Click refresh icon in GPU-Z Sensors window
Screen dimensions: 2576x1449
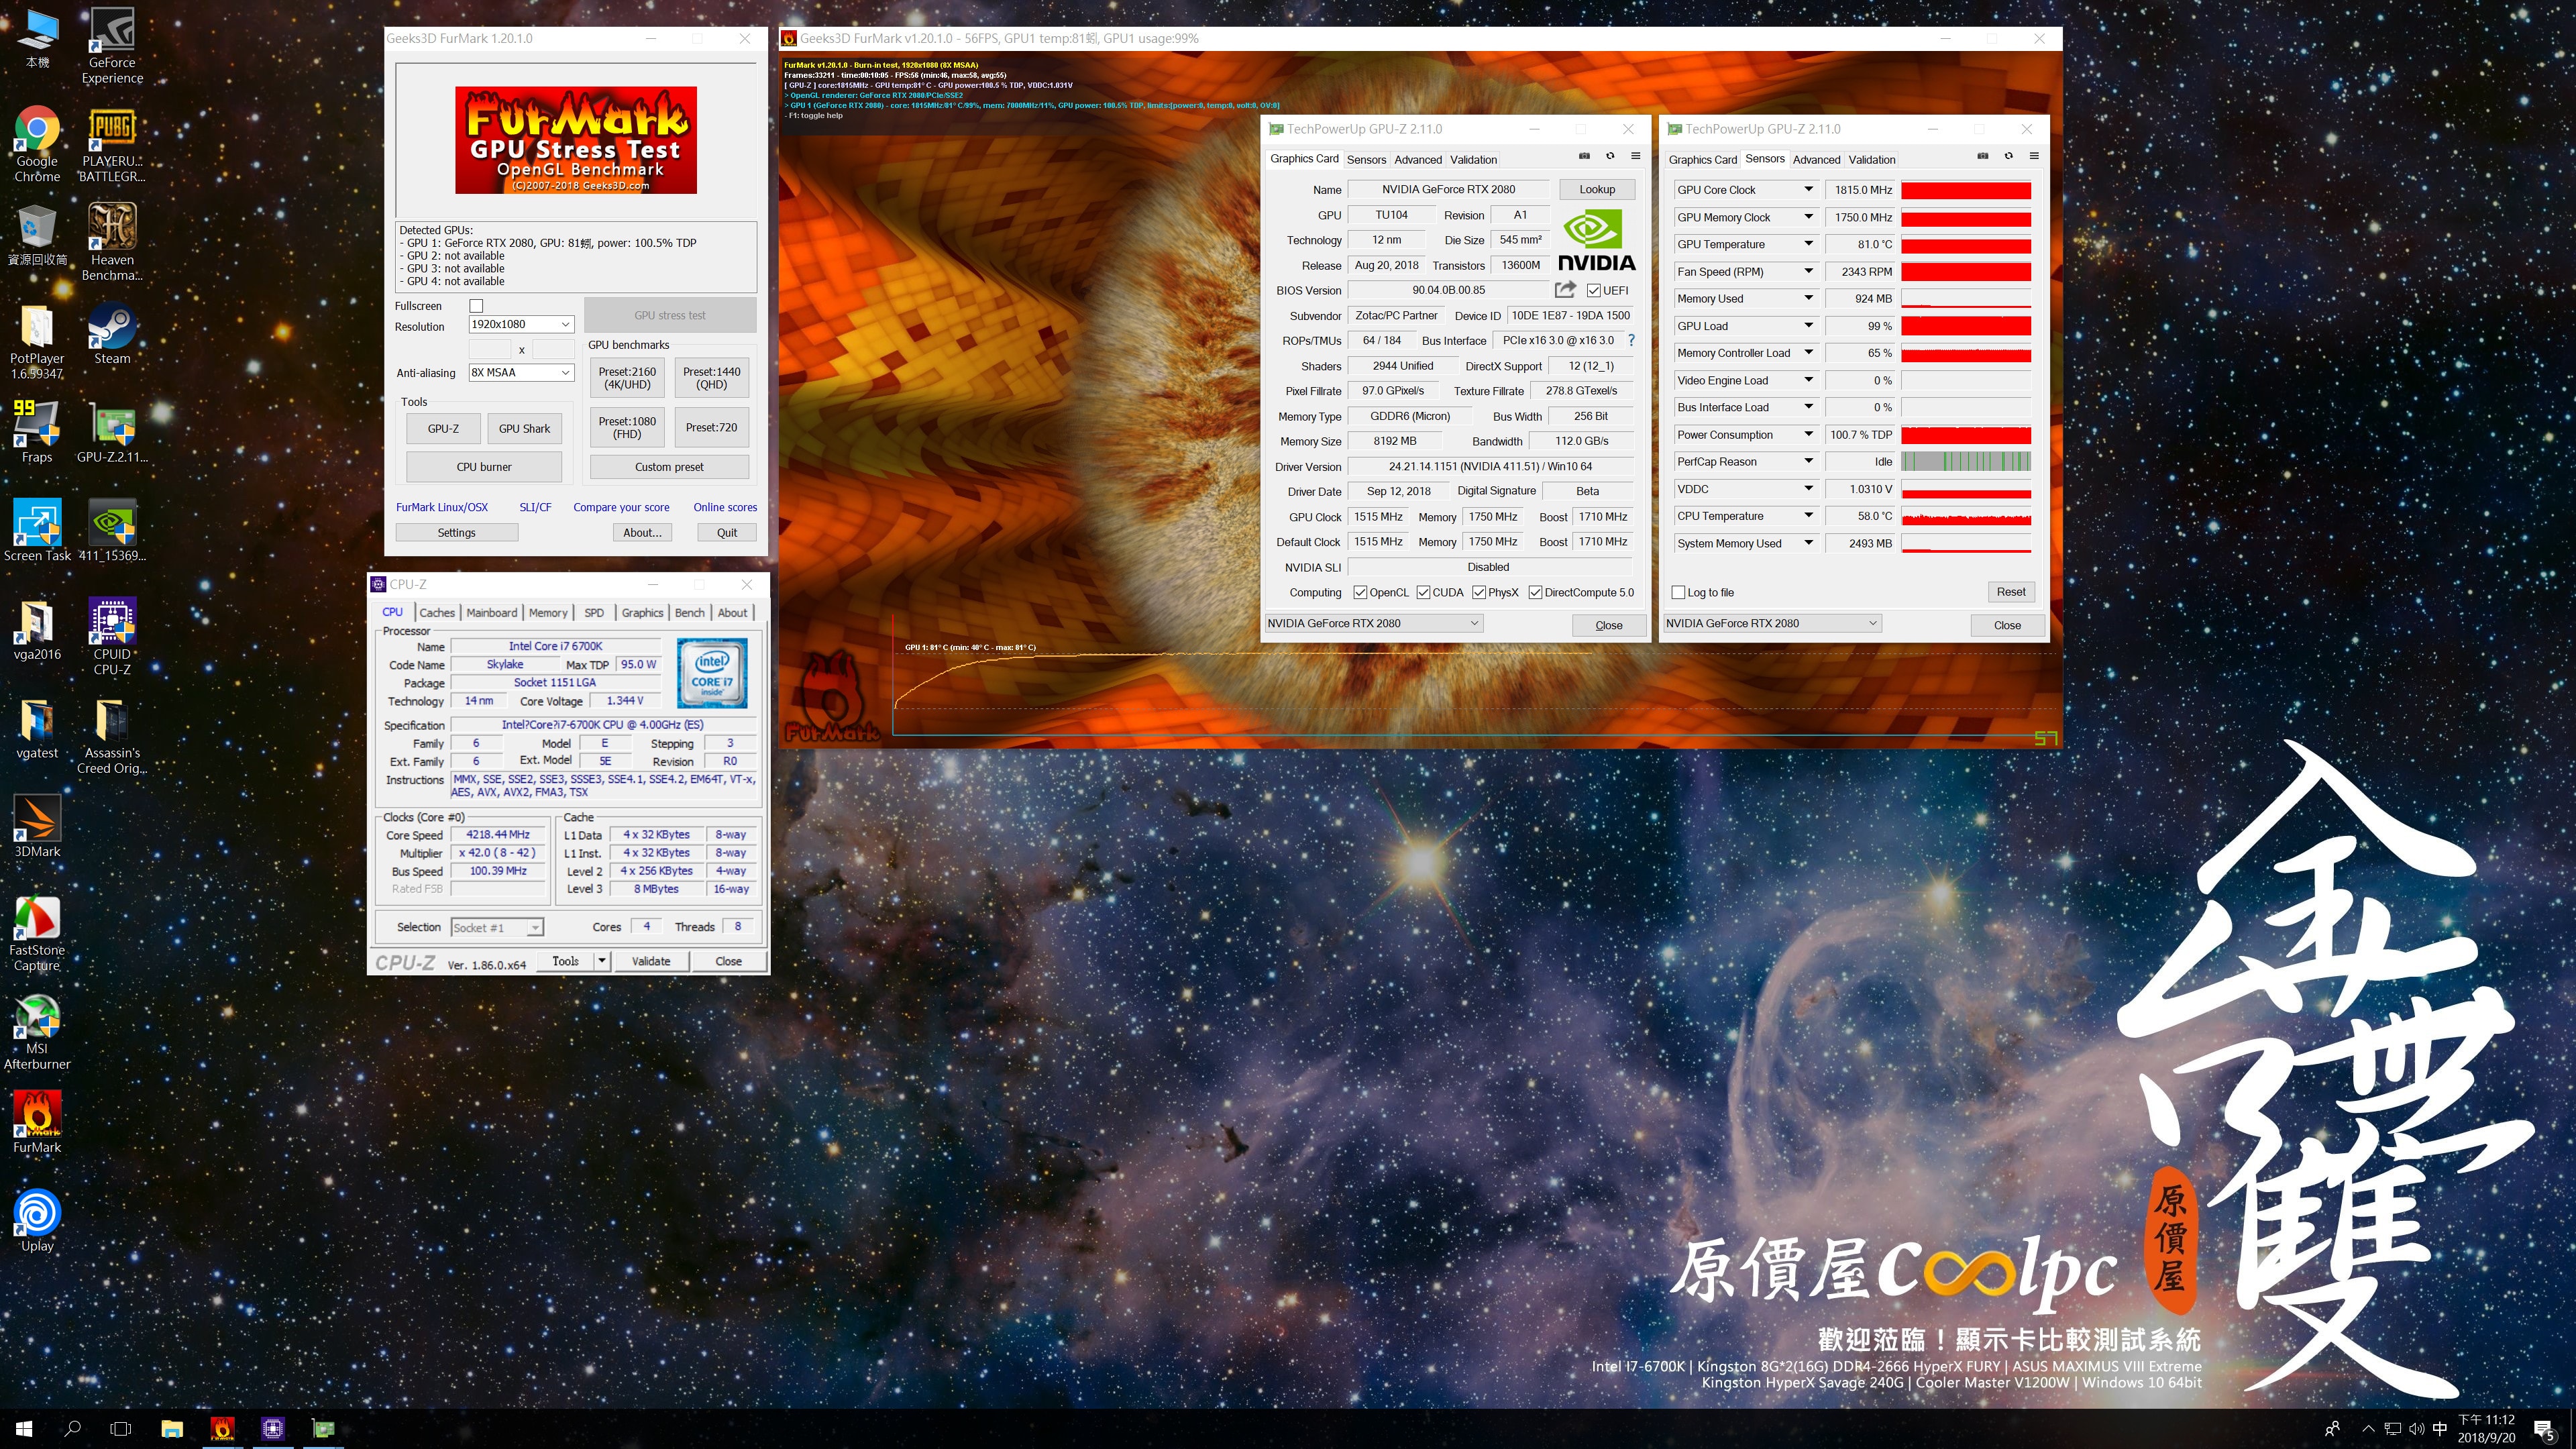(2008, 156)
